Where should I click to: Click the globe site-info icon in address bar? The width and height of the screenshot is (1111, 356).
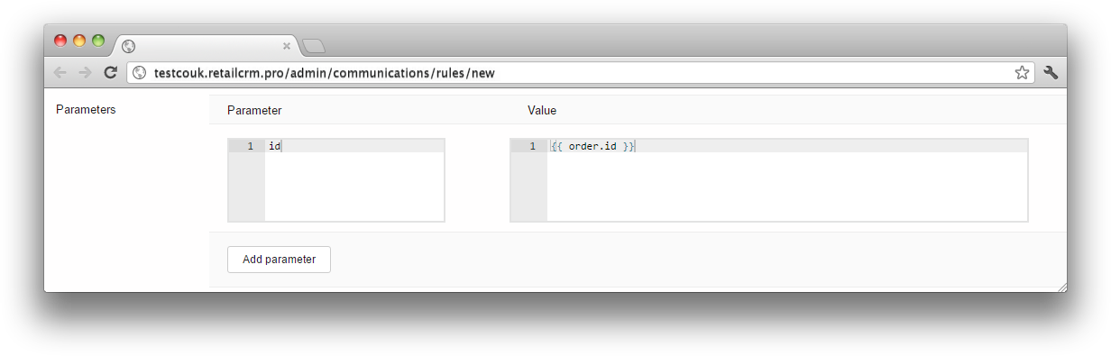[139, 73]
